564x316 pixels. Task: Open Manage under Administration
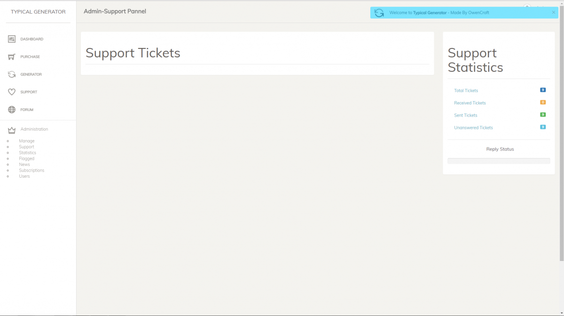tap(27, 141)
